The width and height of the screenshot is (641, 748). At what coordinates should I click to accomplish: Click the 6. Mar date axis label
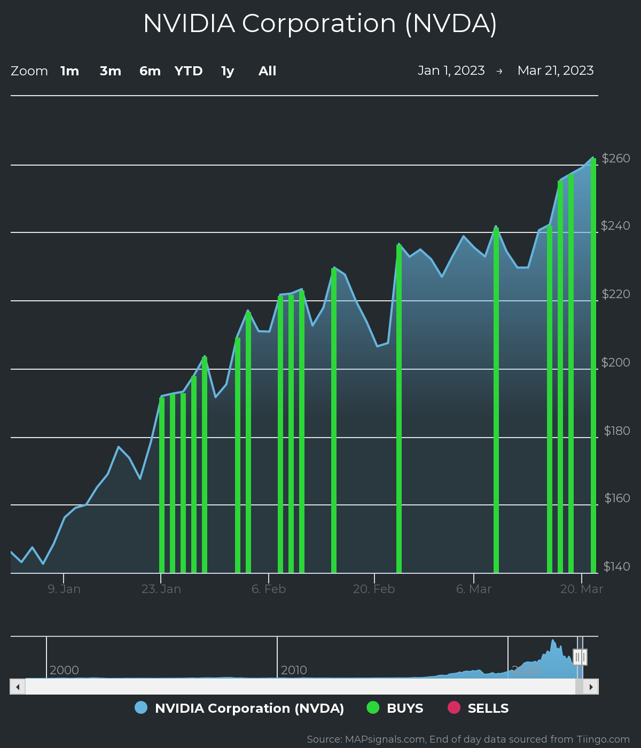[x=474, y=589]
